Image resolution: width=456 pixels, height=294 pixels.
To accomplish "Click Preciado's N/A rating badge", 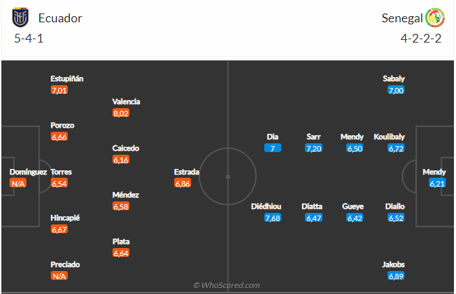I will [x=60, y=276].
